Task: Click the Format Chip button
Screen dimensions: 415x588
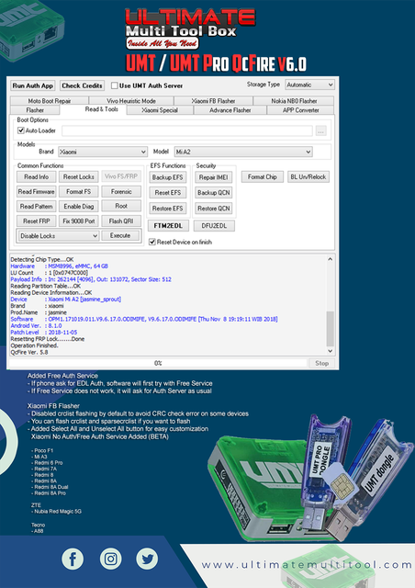Action: (x=263, y=177)
